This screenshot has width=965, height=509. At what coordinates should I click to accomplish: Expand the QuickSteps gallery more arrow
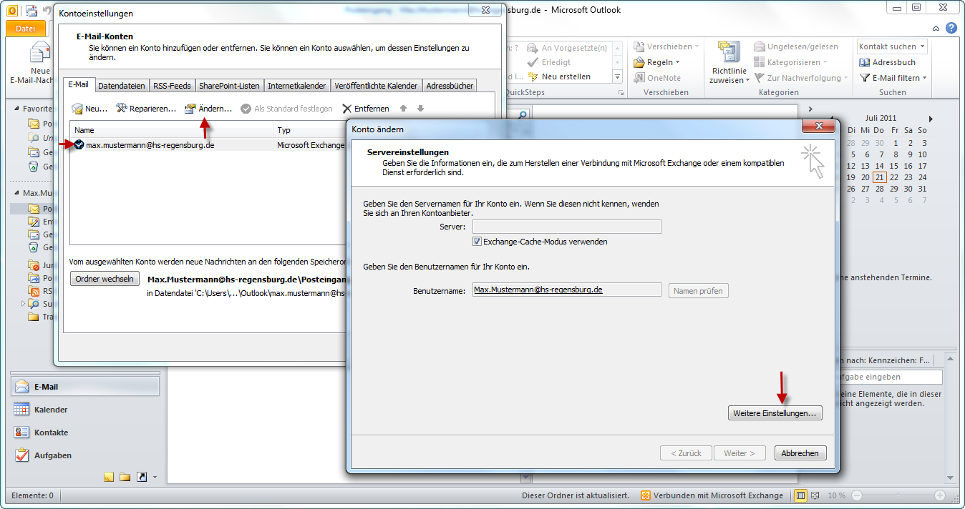coord(618,76)
